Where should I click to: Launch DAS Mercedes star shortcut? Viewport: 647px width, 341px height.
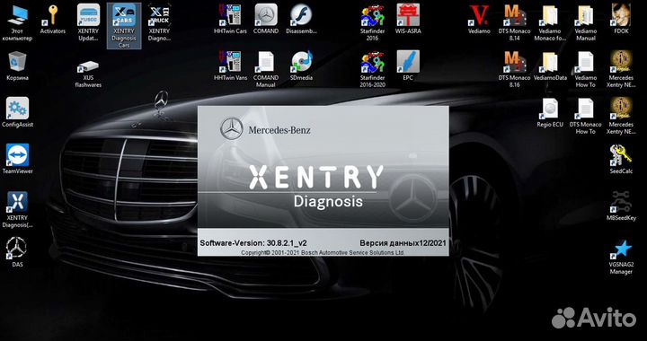point(17,252)
